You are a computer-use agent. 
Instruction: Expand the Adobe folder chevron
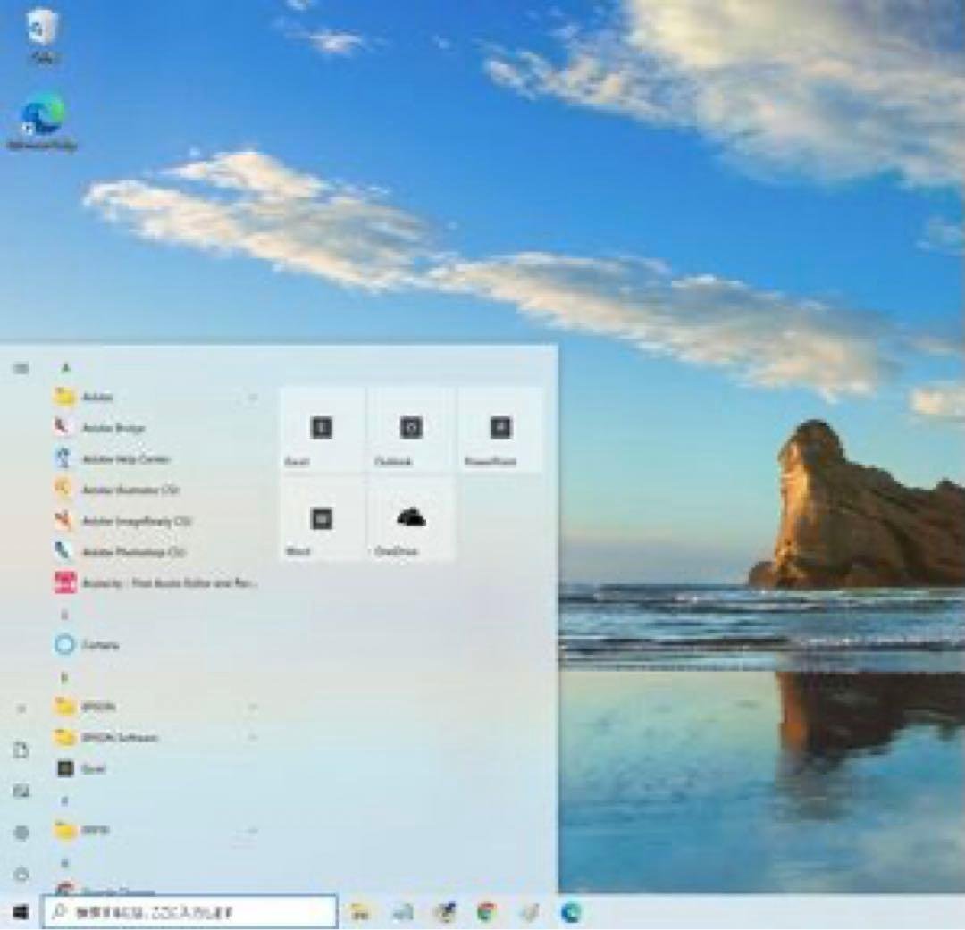tap(252, 397)
